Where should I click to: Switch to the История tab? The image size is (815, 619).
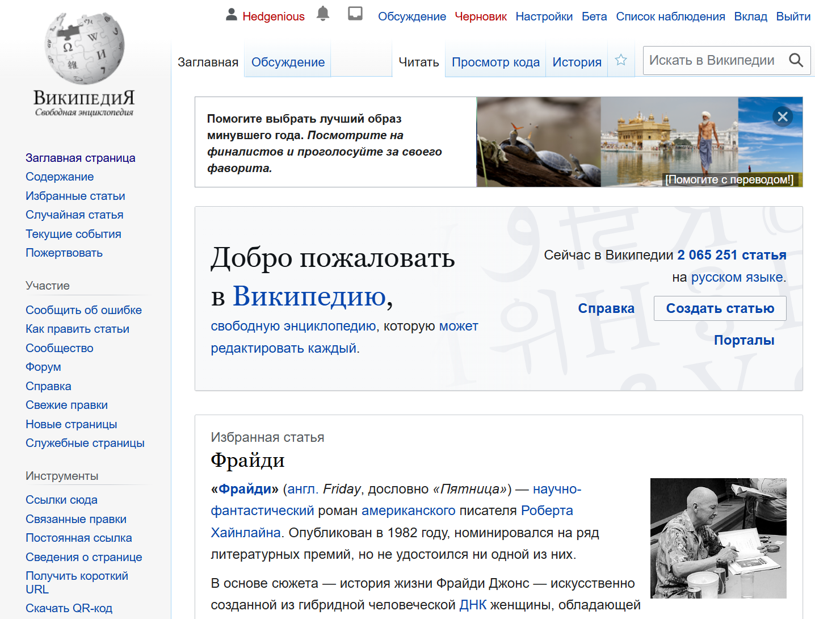tap(577, 62)
